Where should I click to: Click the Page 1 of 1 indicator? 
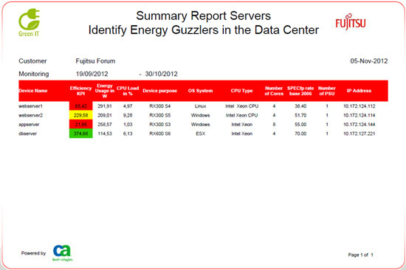tap(361, 255)
